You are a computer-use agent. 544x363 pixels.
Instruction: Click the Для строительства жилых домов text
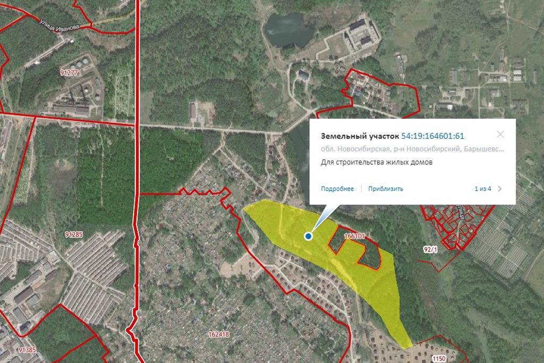377,163
